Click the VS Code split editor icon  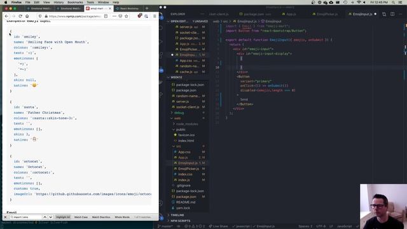392,14
